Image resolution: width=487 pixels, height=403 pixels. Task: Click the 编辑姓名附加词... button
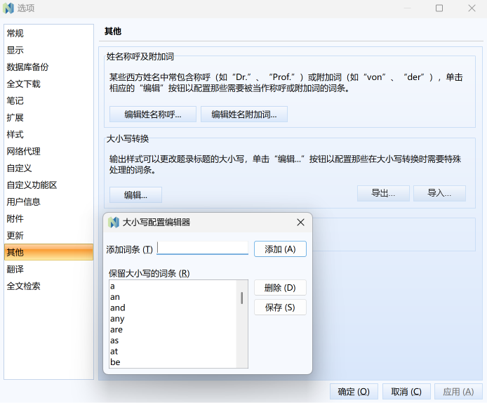[x=244, y=114]
